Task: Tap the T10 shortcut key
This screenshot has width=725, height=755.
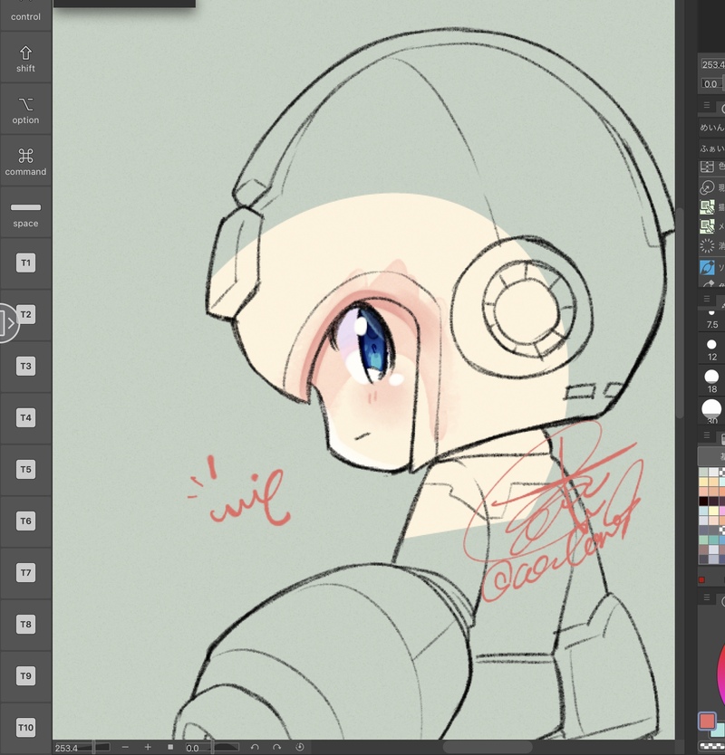Action: pyautogui.click(x=25, y=727)
